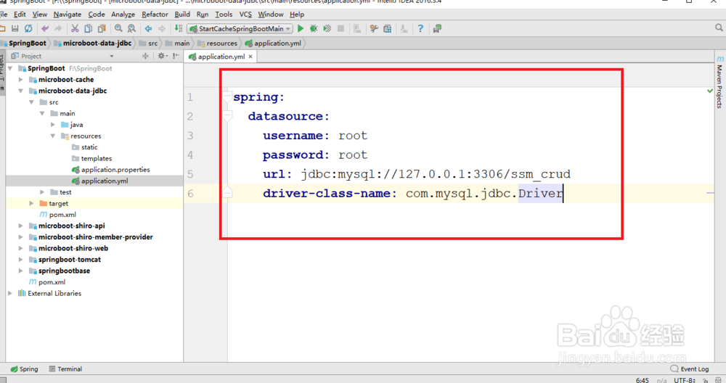Expand the target folder node
726x383 pixels.
(x=31, y=204)
